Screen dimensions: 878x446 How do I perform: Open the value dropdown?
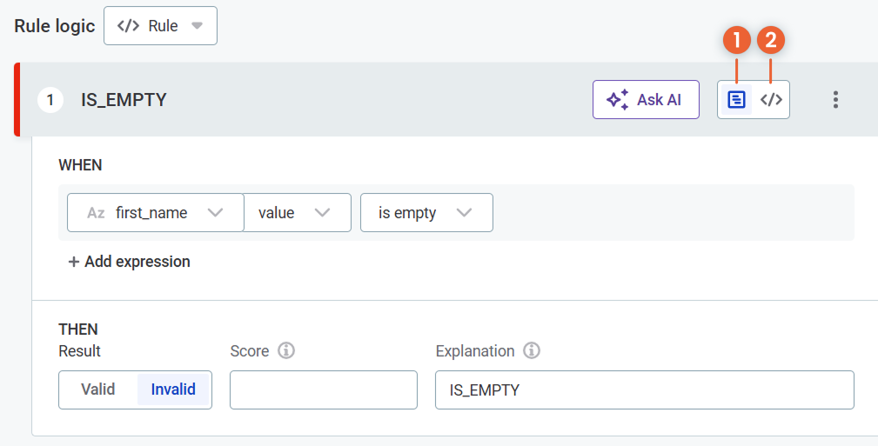pos(321,213)
